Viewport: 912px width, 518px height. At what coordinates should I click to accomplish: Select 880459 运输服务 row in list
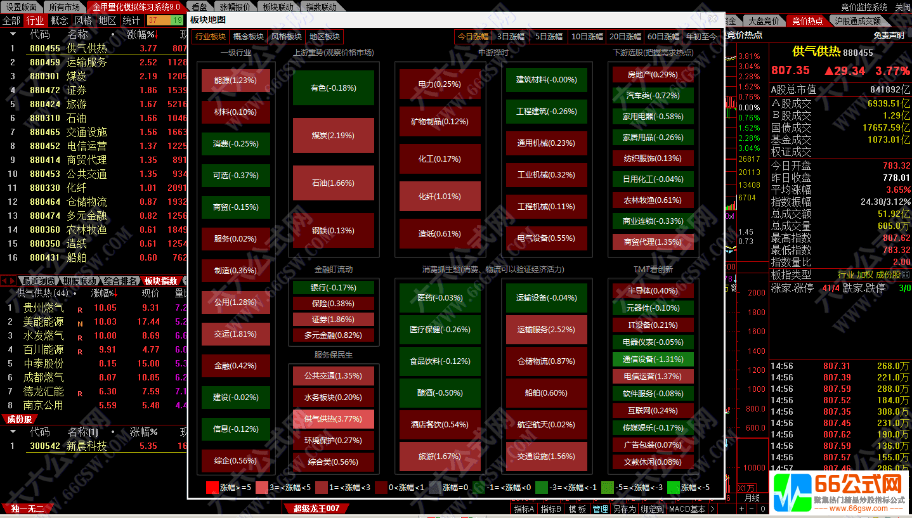[94, 62]
